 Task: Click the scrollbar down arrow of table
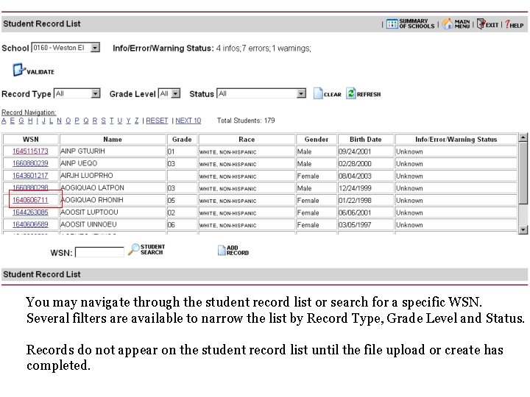[523, 230]
